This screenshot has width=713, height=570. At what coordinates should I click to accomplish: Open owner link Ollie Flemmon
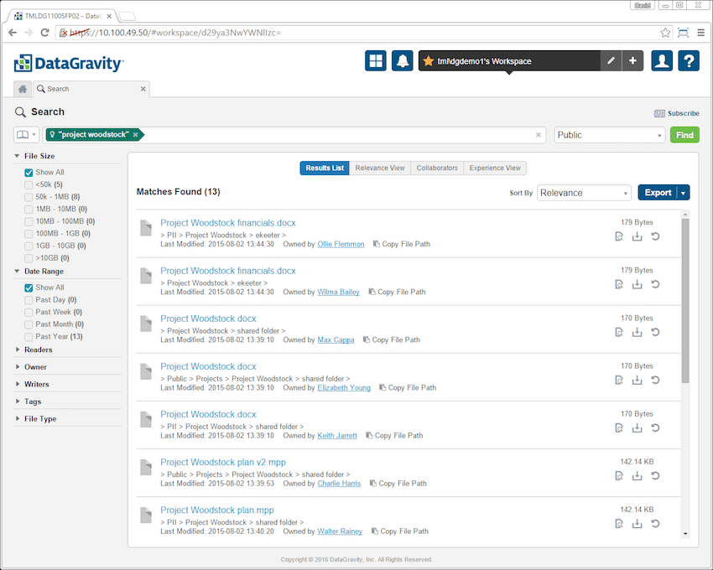[x=341, y=244]
